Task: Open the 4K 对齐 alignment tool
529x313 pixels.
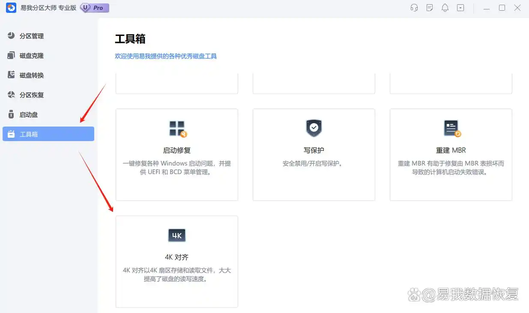Action: pyautogui.click(x=176, y=257)
